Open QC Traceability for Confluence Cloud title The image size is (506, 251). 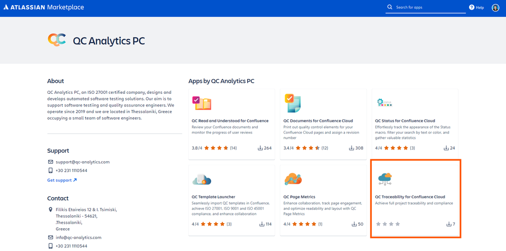410,197
